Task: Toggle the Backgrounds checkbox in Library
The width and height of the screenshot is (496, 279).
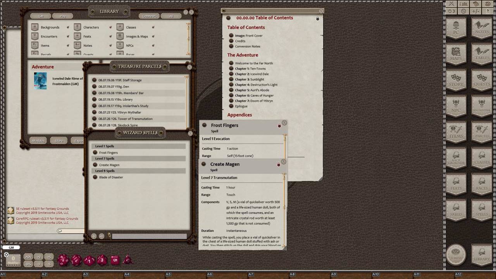Action: (x=68, y=27)
